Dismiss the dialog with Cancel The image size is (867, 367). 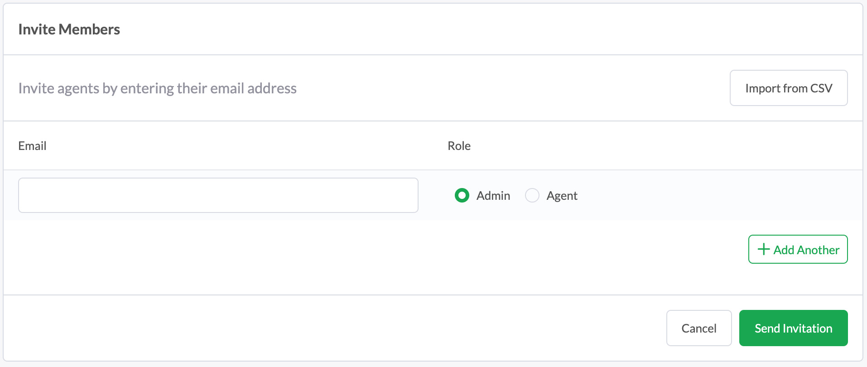point(699,328)
